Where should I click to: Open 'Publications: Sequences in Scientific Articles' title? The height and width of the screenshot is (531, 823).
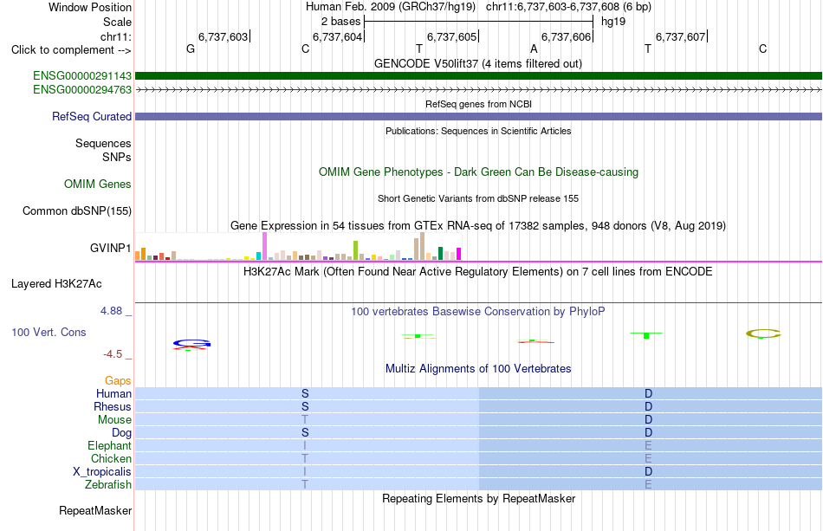click(x=478, y=131)
